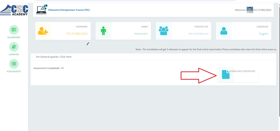Open the CSC Academy logo
The height and width of the screenshot is (131, 280).
click(14, 10)
